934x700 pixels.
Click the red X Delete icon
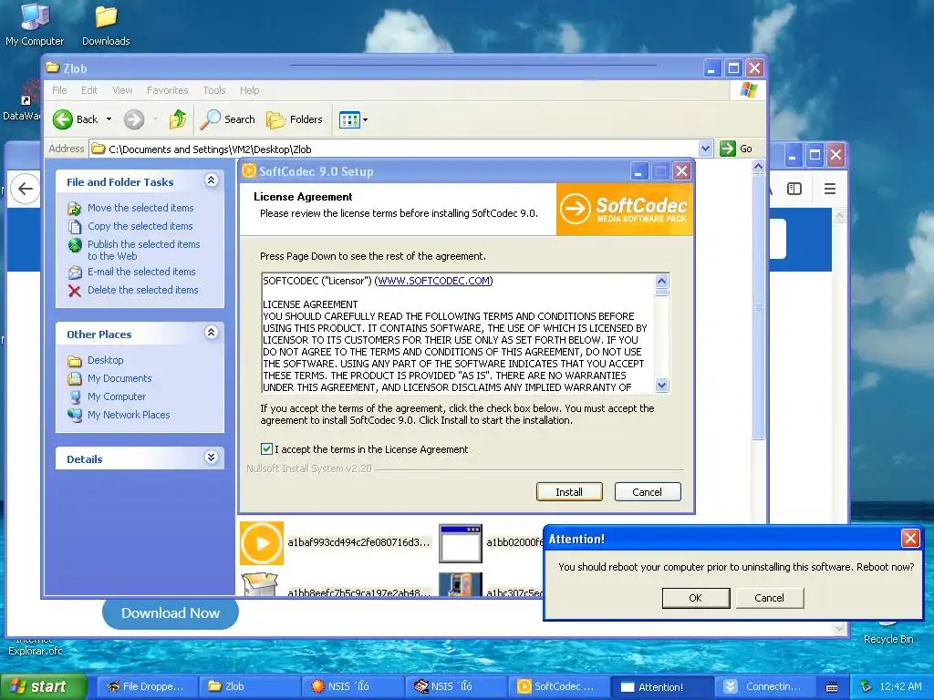click(75, 291)
